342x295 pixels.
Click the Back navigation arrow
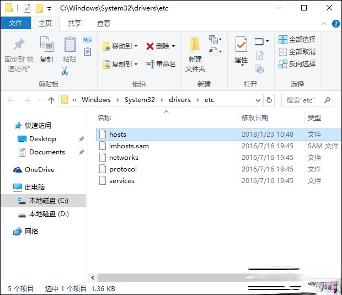point(10,100)
